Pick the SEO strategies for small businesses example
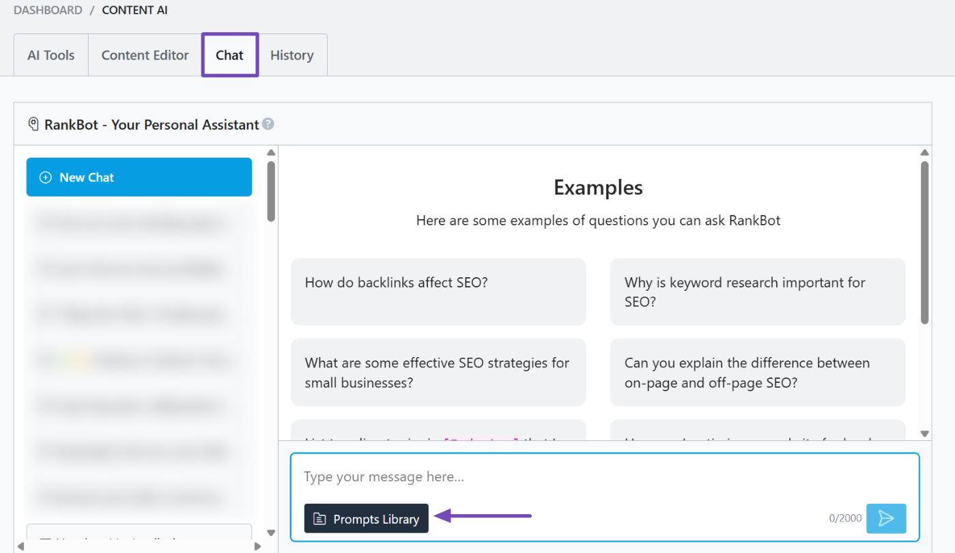The width and height of the screenshot is (955, 553). point(438,372)
